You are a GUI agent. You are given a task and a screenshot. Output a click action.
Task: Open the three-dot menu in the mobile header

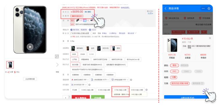point(203,8)
